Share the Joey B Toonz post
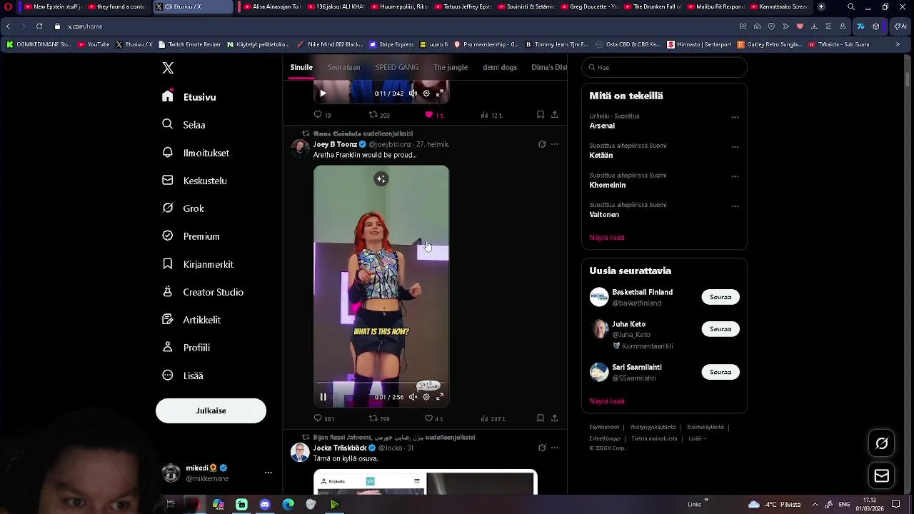 tap(554, 418)
